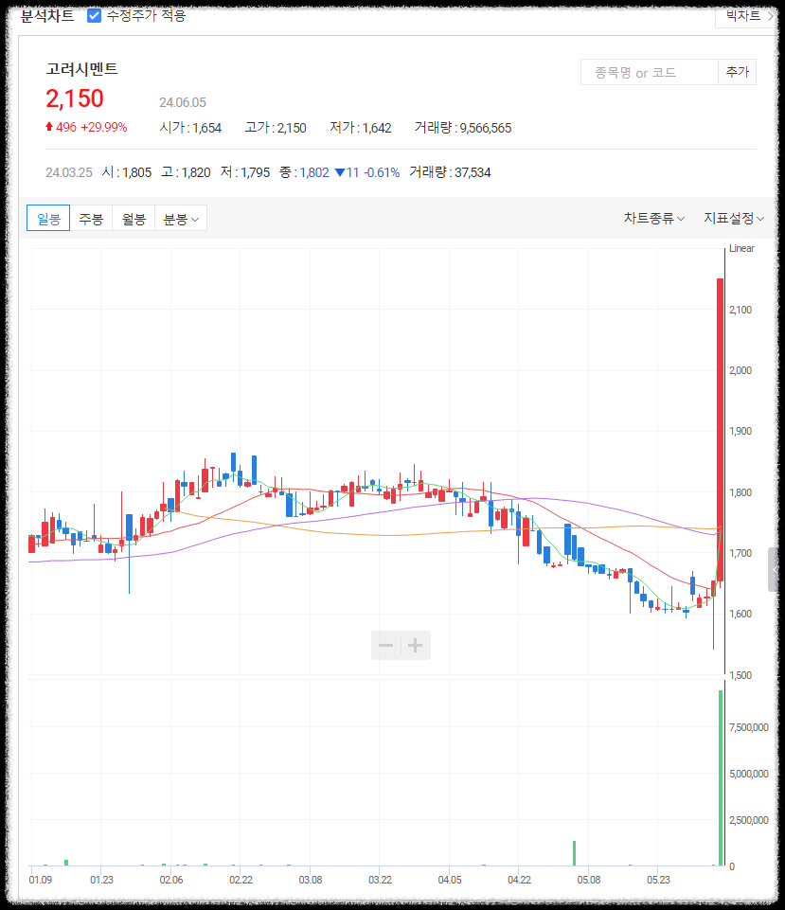Click the 고려시멘트 stock name
785x910 pixels.
pyautogui.click(x=81, y=69)
